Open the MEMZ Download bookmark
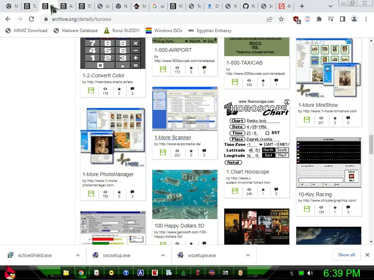Screen dimensions: 374x280 [26, 31]
